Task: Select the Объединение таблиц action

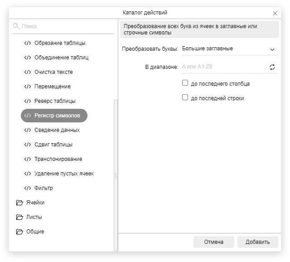Action: coord(61,58)
